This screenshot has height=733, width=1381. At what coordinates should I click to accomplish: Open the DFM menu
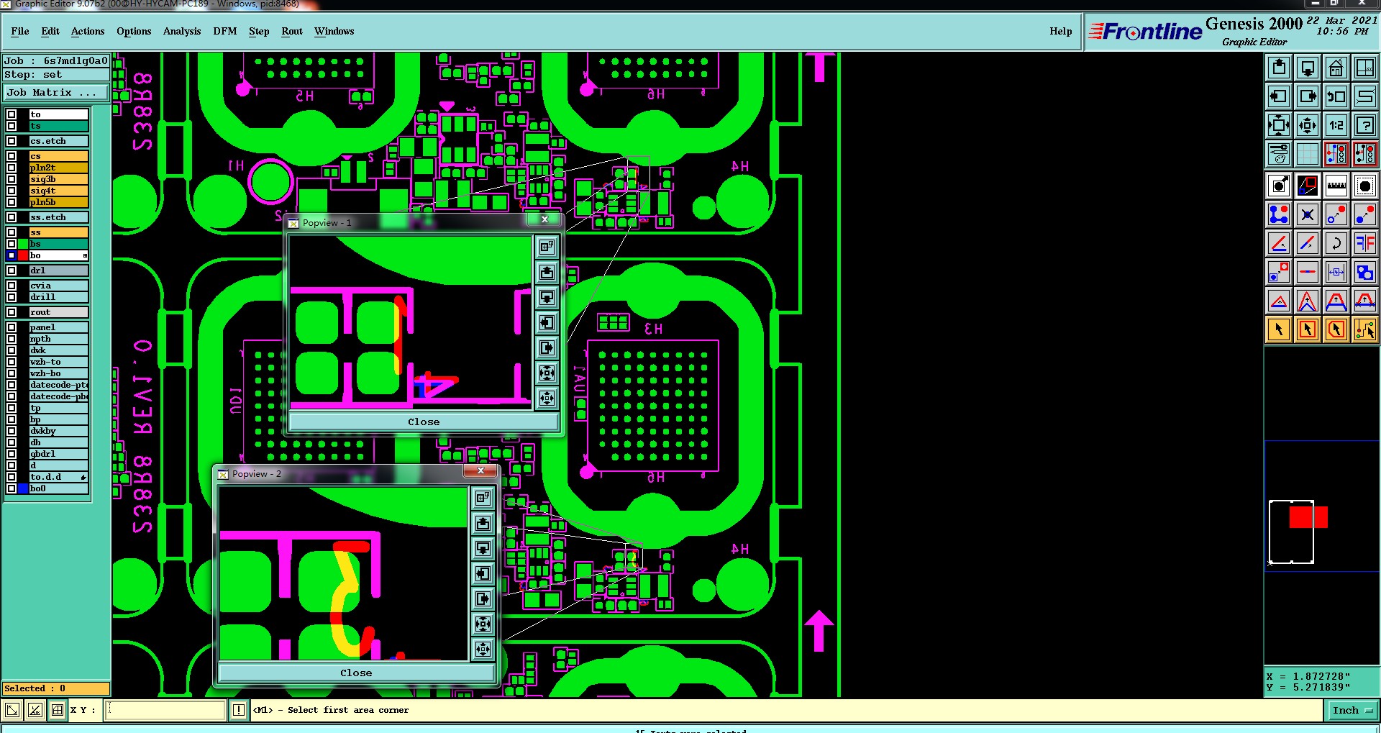point(225,31)
